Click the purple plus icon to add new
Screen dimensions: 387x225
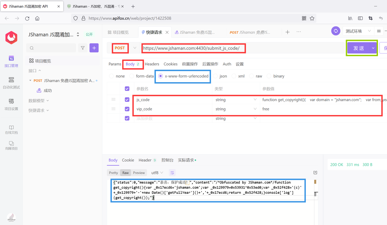pos(94,48)
